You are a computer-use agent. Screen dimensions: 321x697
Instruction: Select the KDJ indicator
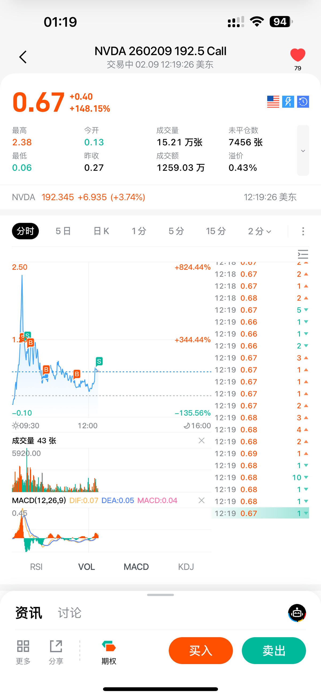tap(186, 567)
